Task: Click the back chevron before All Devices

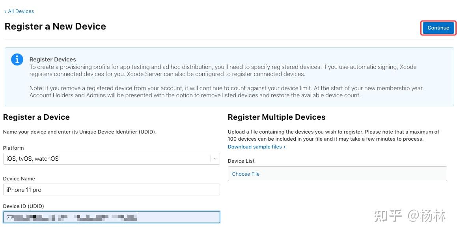Action: pyautogui.click(x=6, y=11)
